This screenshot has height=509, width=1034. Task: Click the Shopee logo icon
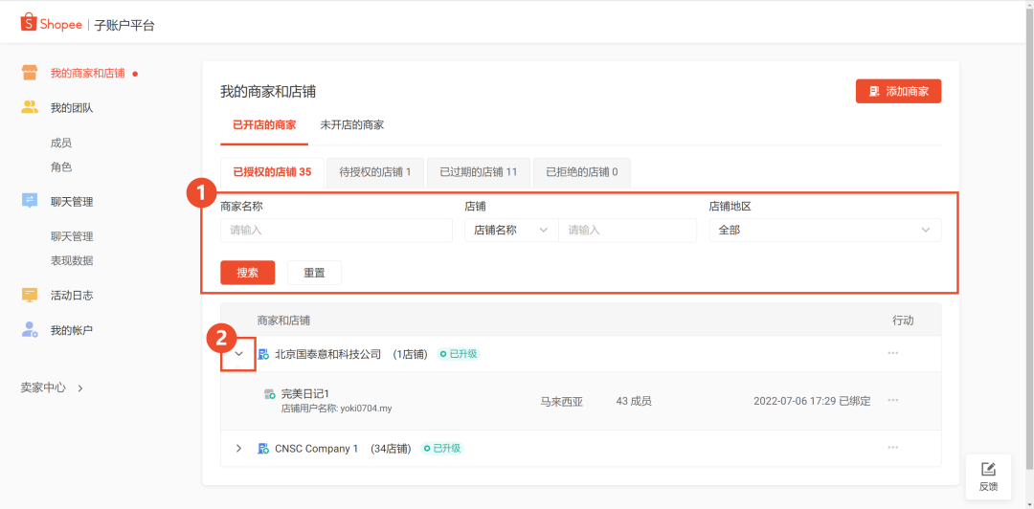click(29, 23)
